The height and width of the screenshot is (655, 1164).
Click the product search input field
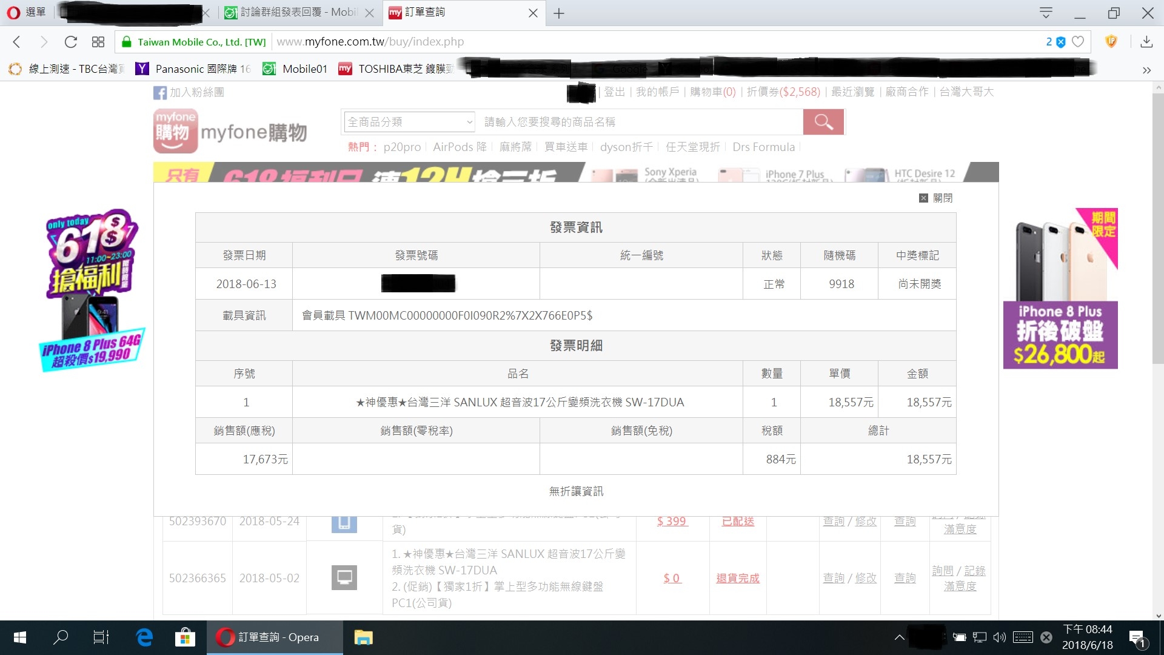640,122
